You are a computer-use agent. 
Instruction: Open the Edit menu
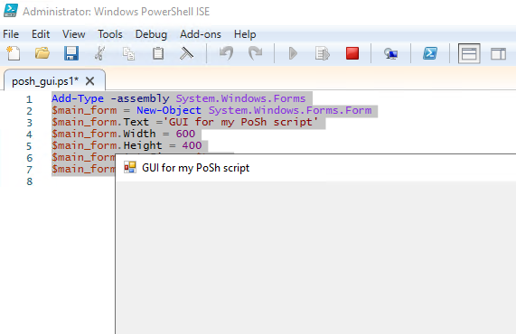[x=41, y=34]
